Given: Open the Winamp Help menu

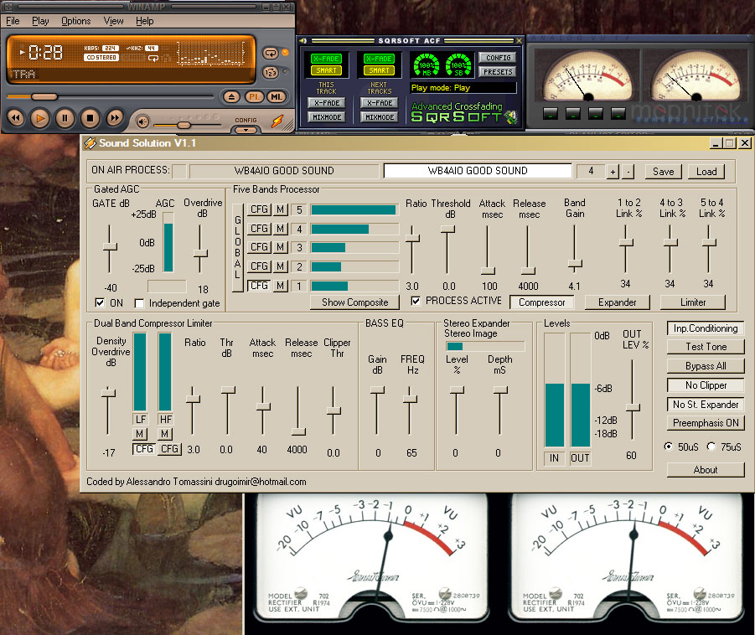Looking at the screenshot, I should point(144,21).
